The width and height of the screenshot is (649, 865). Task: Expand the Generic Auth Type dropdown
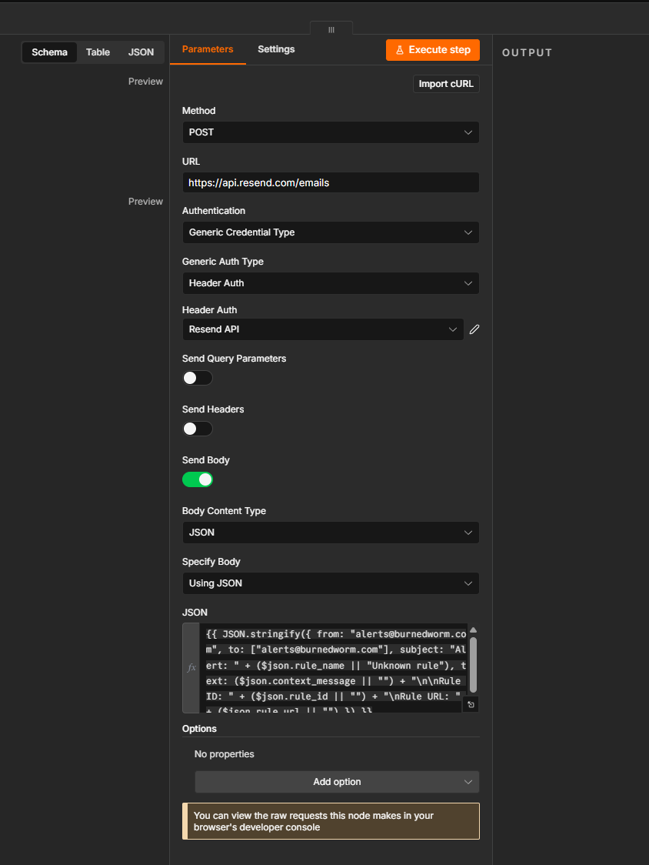pos(331,283)
